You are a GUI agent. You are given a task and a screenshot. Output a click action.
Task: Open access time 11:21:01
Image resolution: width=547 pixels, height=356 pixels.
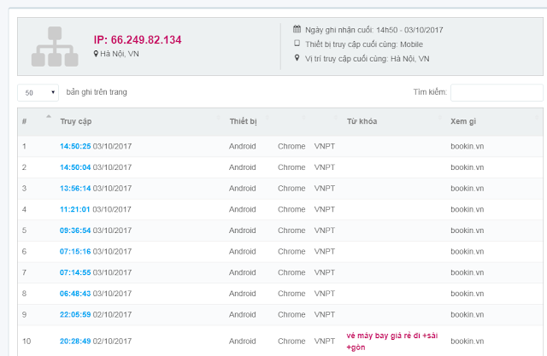click(75, 209)
